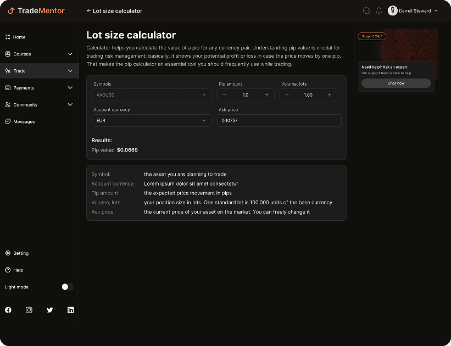Open the Payments section icon
Image resolution: width=451 pixels, height=346 pixels.
pyautogui.click(x=8, y=87)
